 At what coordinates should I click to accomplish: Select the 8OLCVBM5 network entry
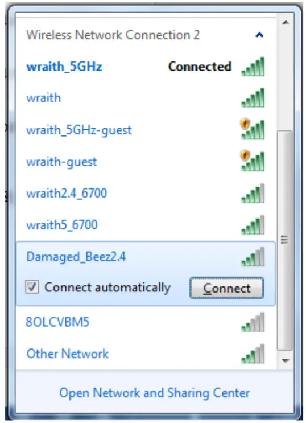point(146,322)
